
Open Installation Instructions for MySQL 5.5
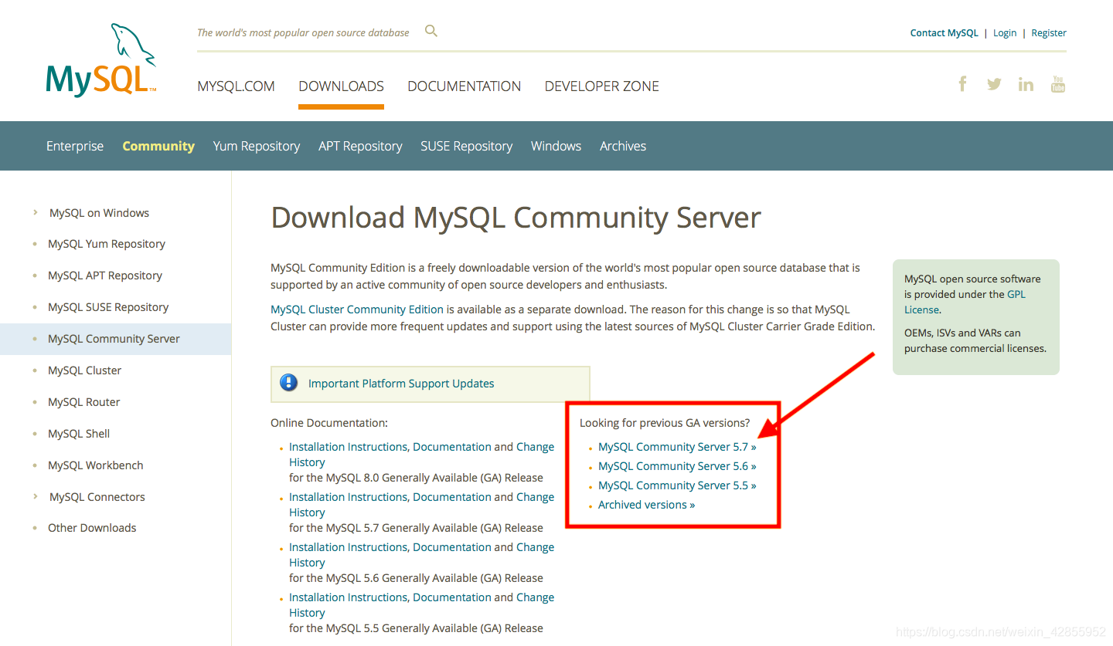(348, 597)
